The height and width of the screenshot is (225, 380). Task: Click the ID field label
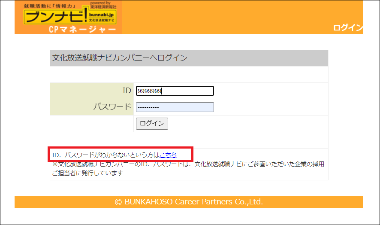coord(127,91)
